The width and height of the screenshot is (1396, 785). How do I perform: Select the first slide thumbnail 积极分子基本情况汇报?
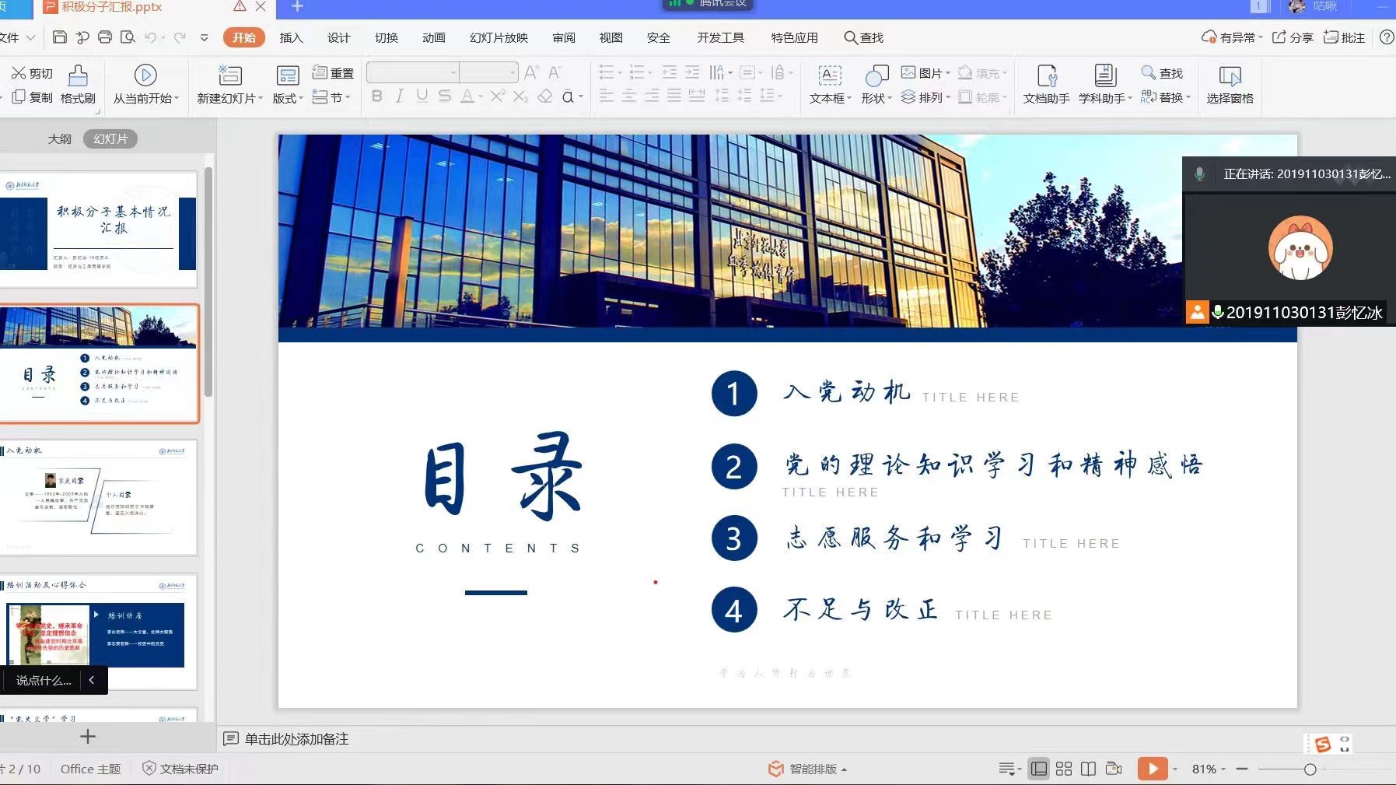pyautogui.click(x=99, y=230)
